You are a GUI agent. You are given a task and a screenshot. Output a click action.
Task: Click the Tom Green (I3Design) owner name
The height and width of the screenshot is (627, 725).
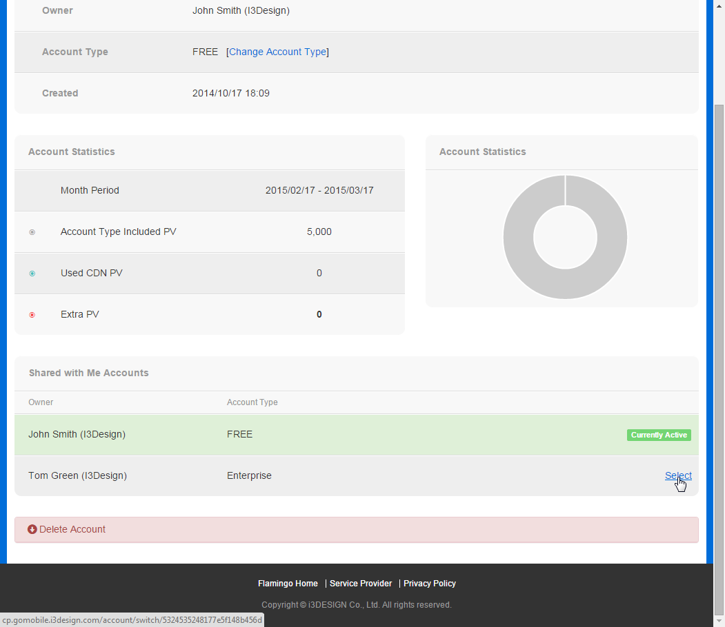(x=78, y=475)
